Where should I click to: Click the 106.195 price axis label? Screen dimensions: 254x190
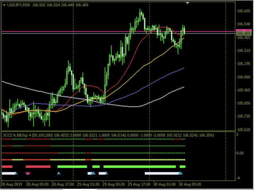[244, 64]
